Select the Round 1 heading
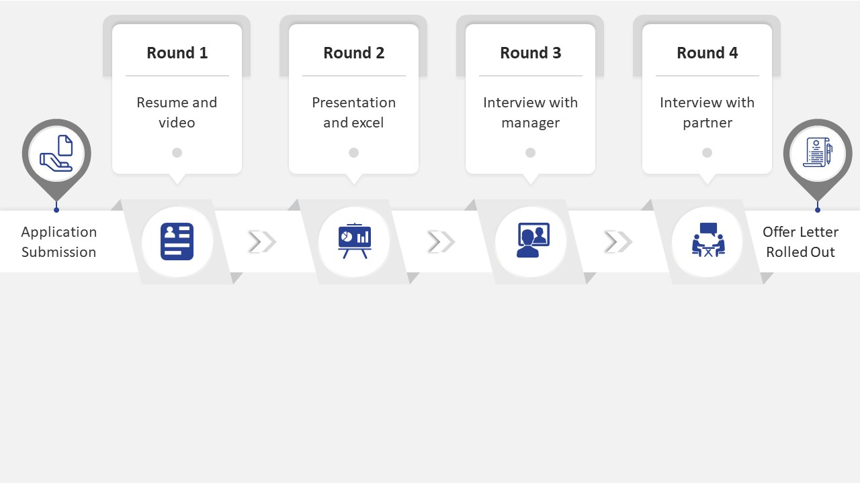Viewport: 860px width, 483px height. pos(177,53)
